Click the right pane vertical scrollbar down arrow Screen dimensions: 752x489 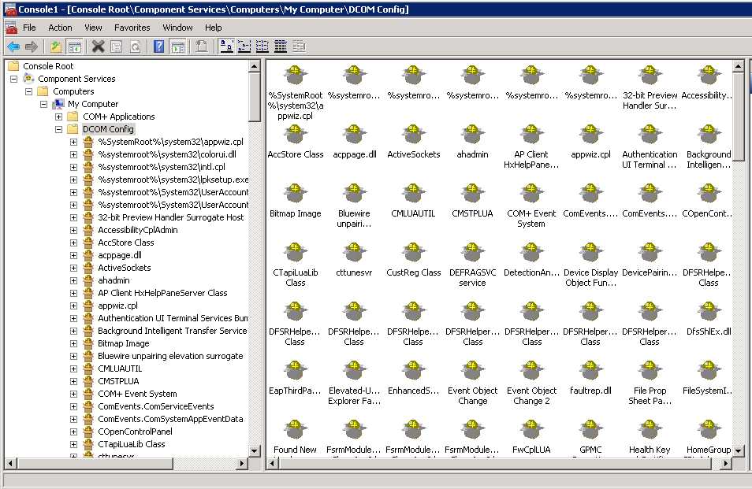click(739, 450)
